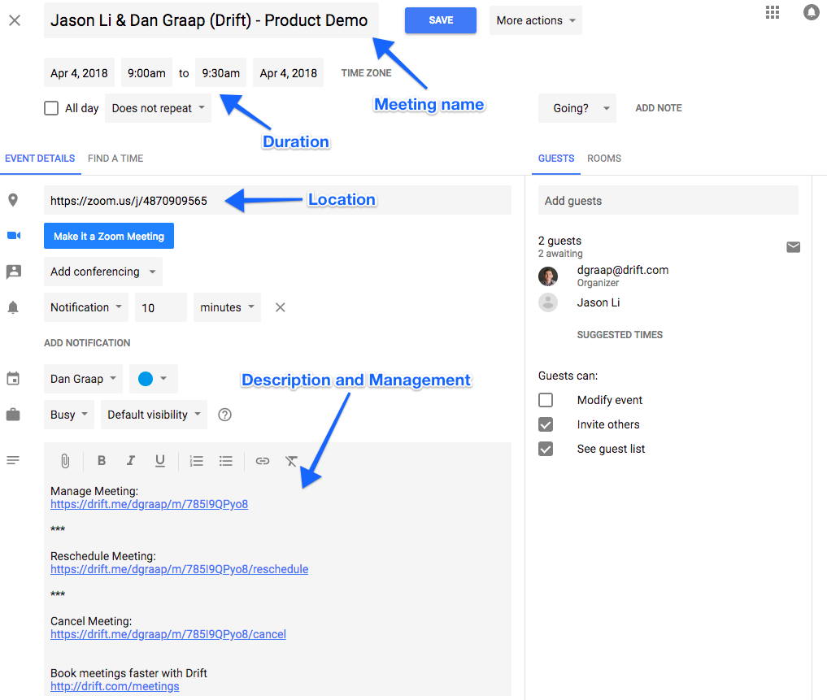Email guests using the envelope icon
Screen dimensions: 827x700
tap(793, 247)
